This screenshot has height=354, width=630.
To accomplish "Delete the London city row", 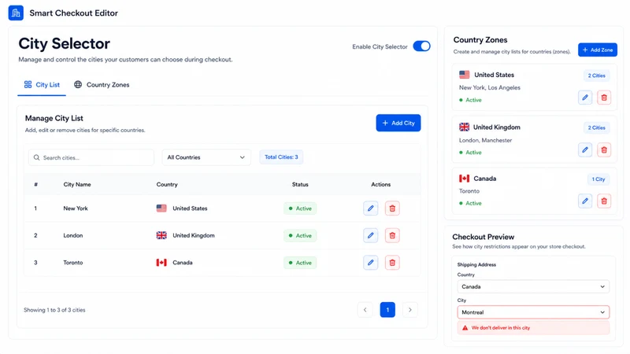I will click(392, 235).
